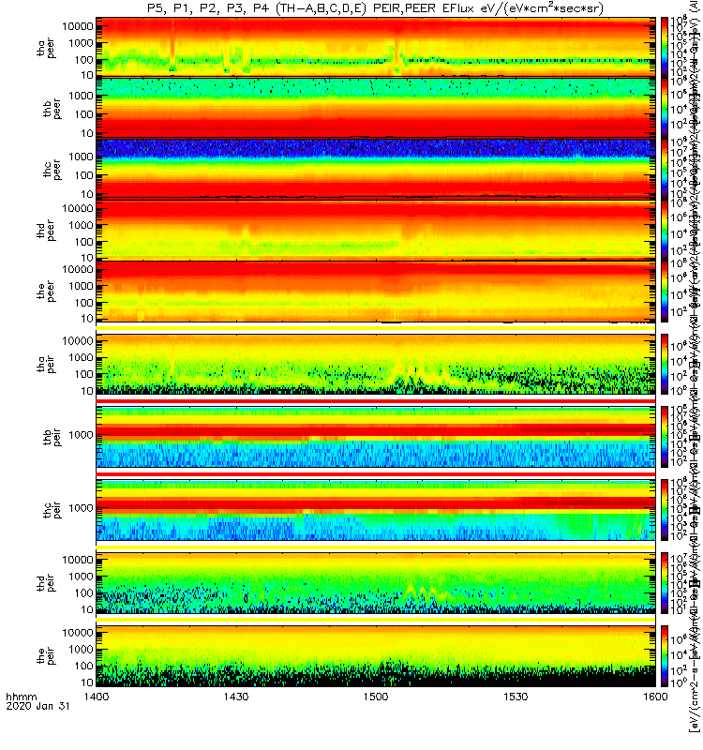The width and height of the screenshot is (703, 750).
Task: Click the color bar beside the thb peer panel
Action: (665, 108)
